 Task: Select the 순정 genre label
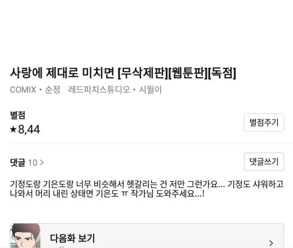[x=53, y=90]
